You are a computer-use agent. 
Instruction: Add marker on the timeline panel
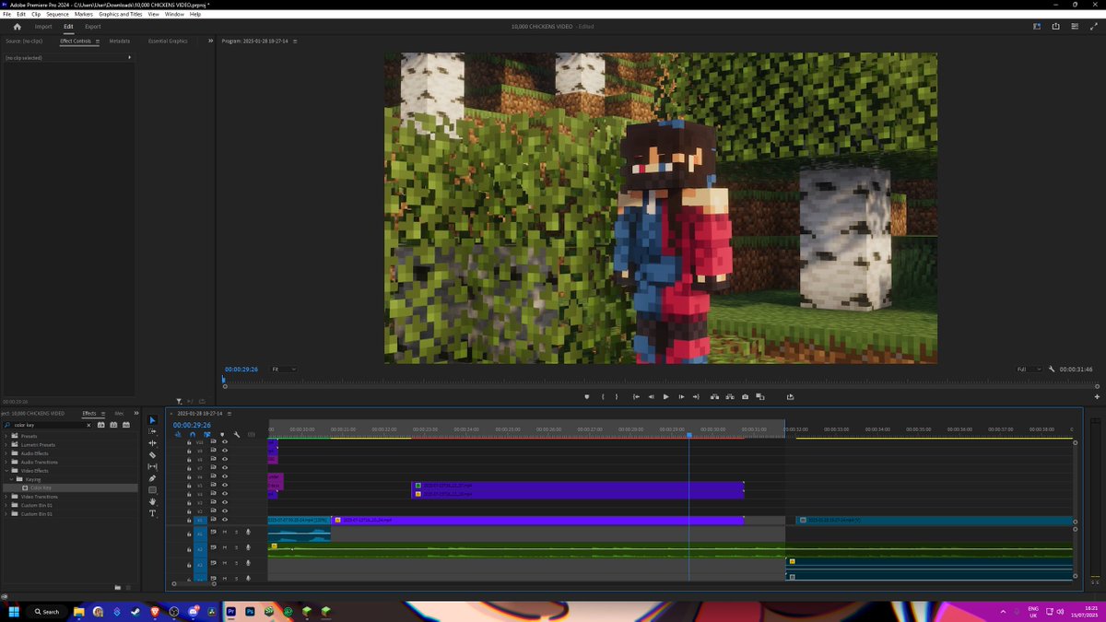click(222, 434)
